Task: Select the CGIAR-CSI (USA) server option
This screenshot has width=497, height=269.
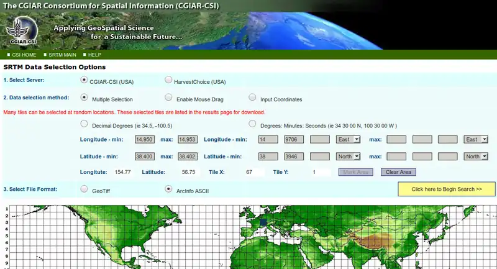Action: click(84, 80)
